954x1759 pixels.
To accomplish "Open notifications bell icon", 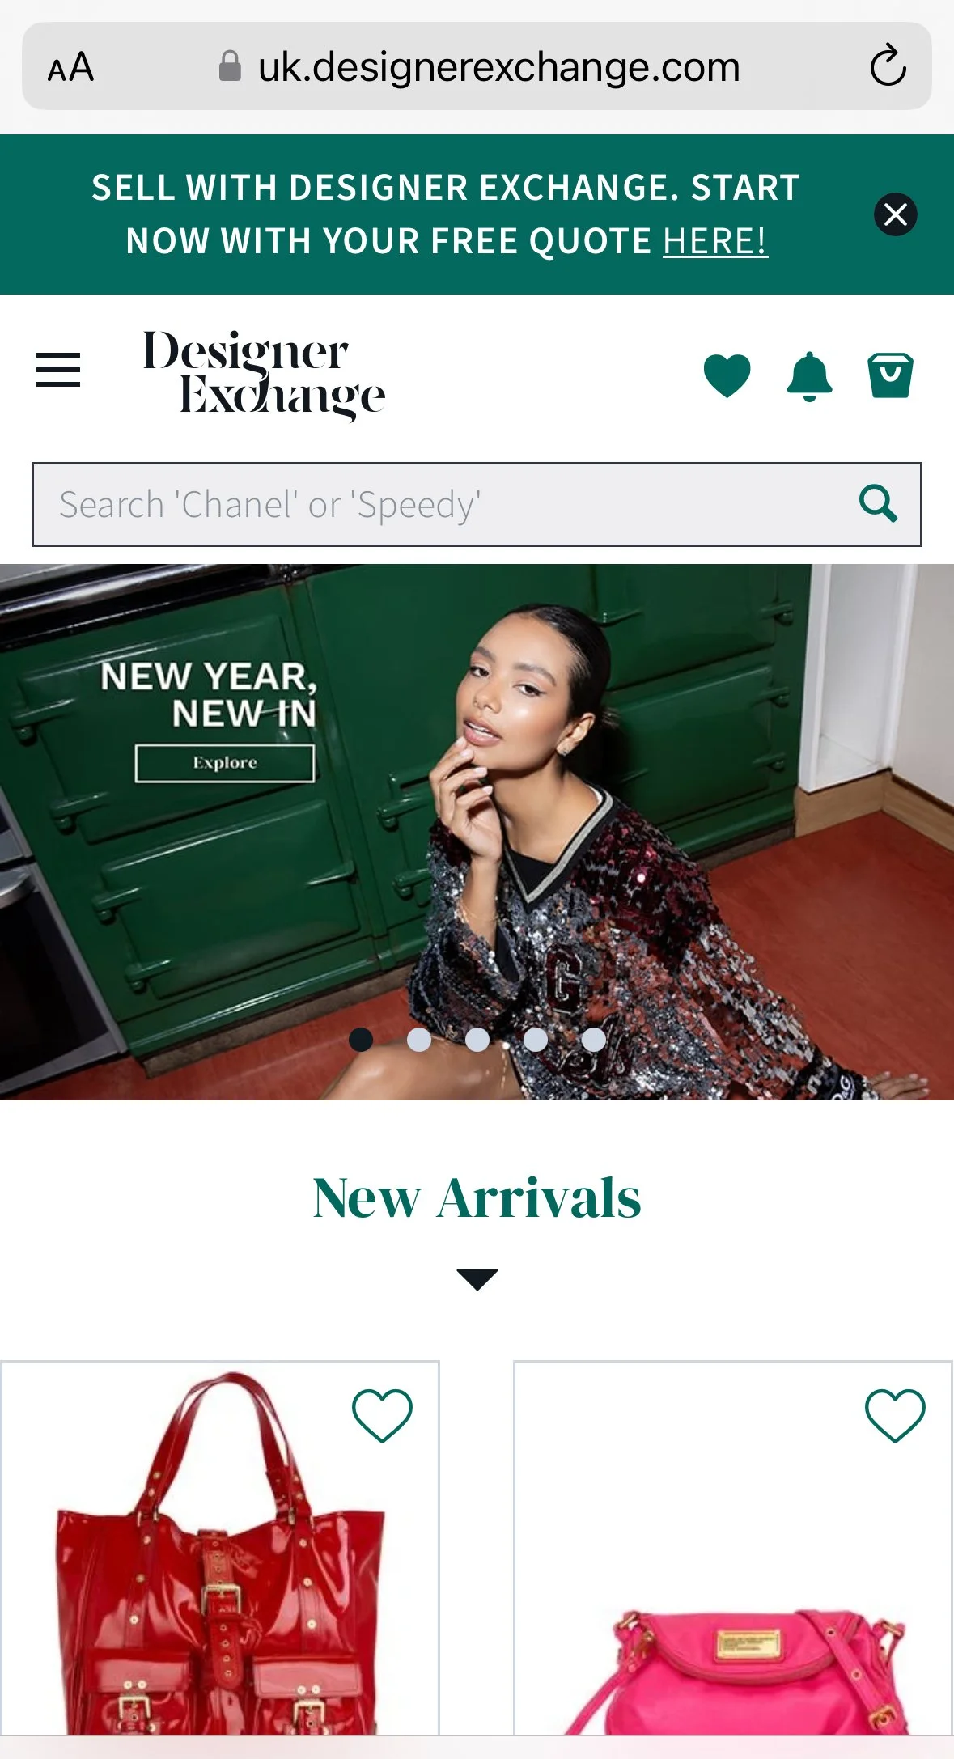I will (809, 376).
